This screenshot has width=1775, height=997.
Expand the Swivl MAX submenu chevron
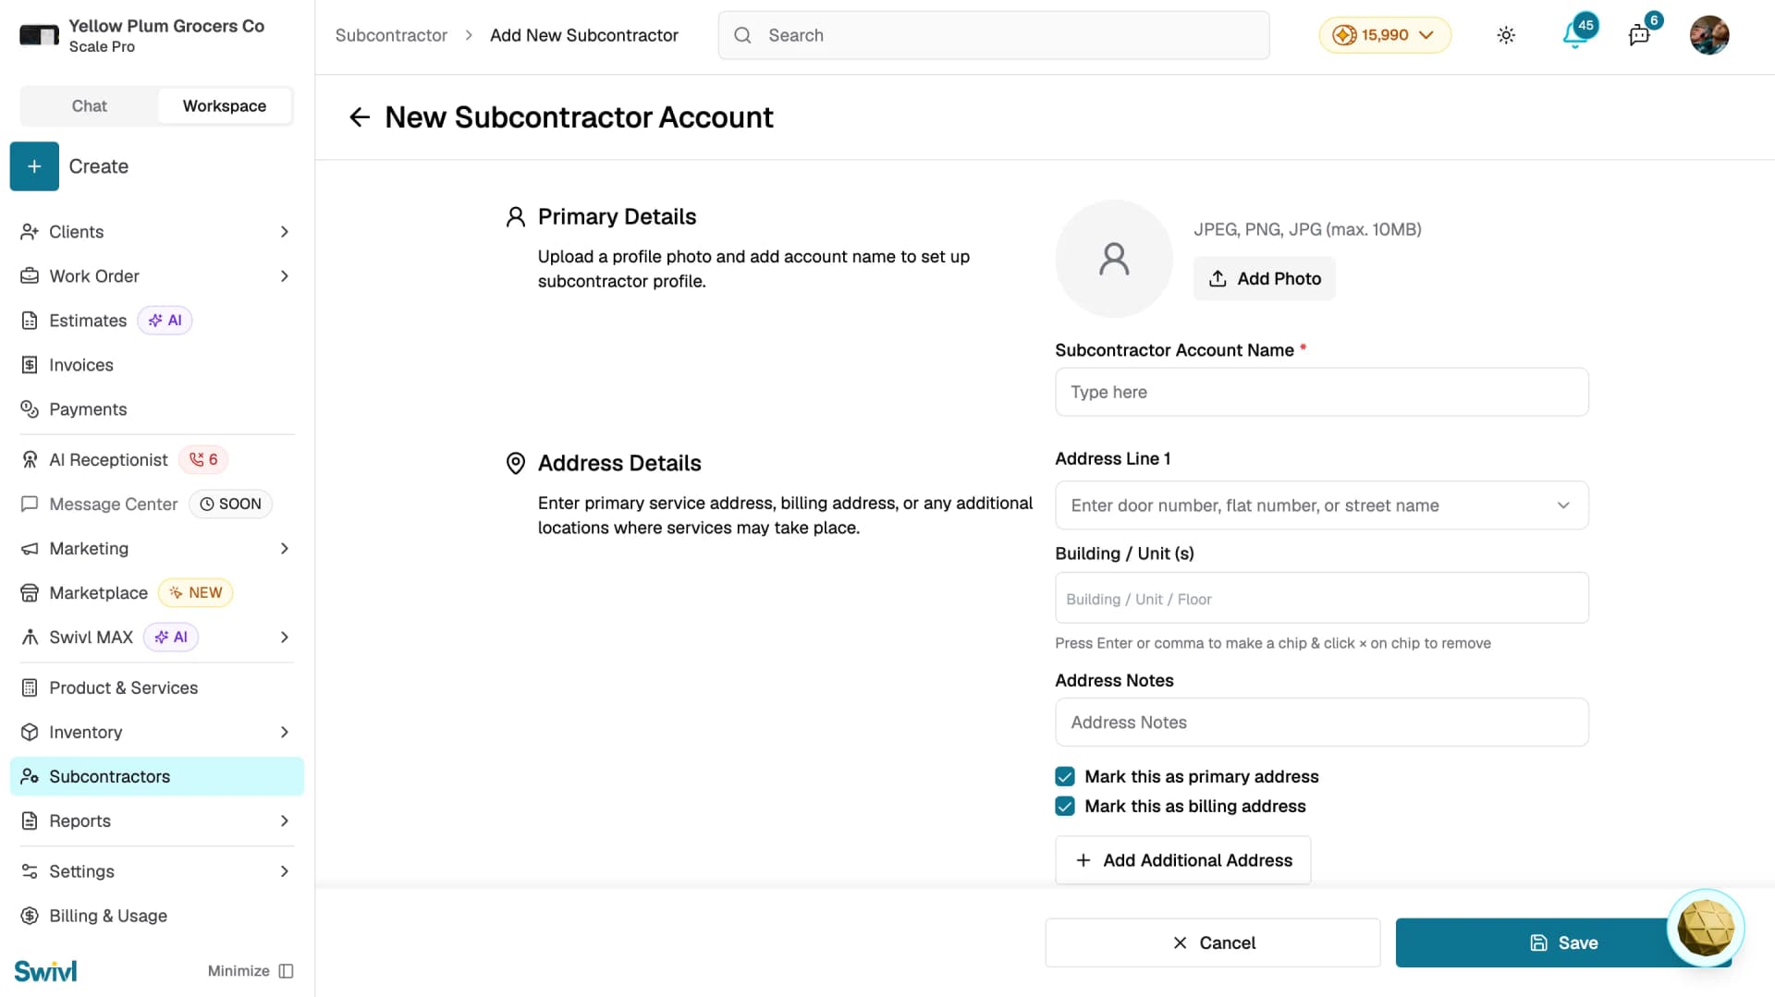285,638
